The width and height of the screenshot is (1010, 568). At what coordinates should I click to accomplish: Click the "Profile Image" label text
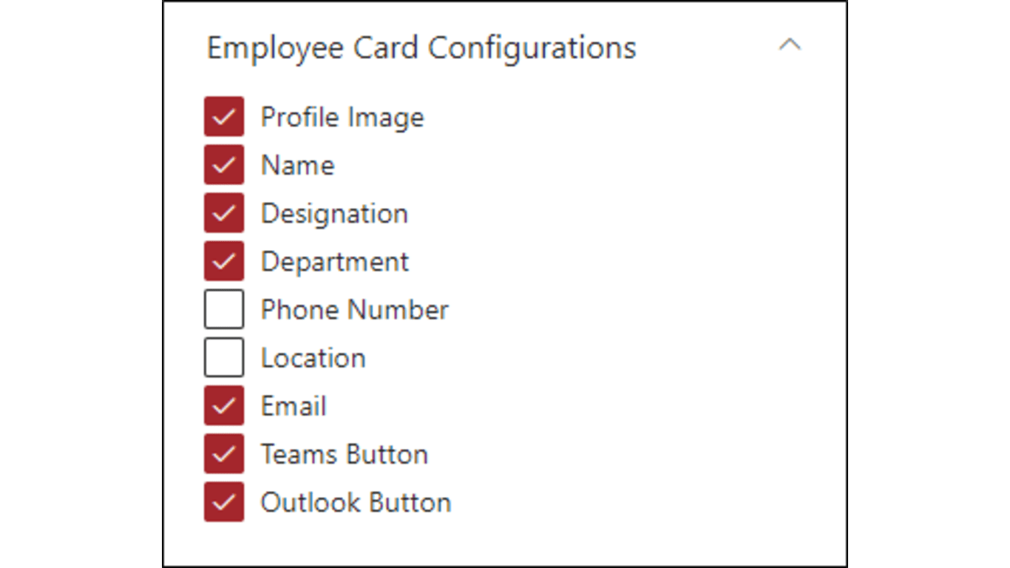342,117
